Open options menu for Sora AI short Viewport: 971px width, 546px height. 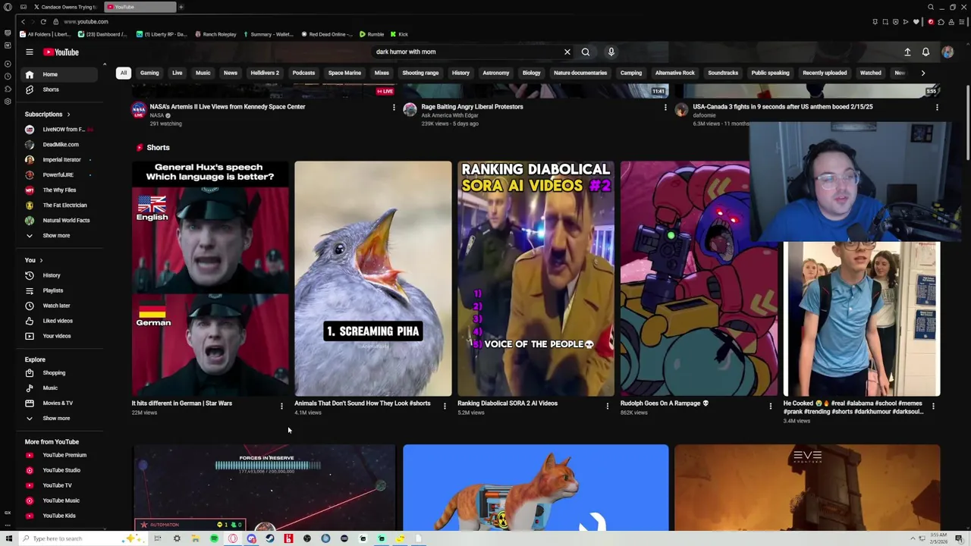[607, 406]
